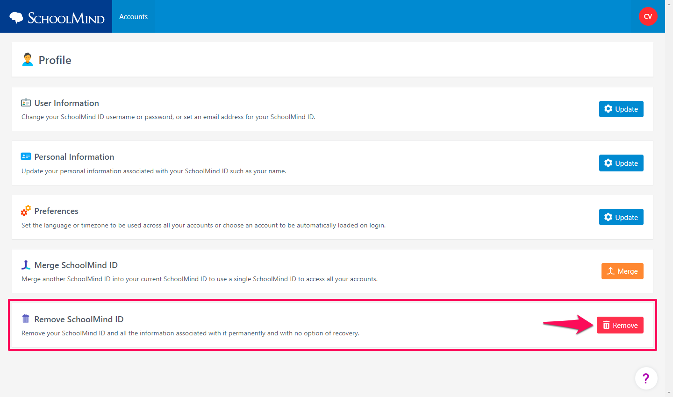The image size is (673, 397).
Task: Click the orange Merge button
Action: pyautogui.click(x=623, y=271)
